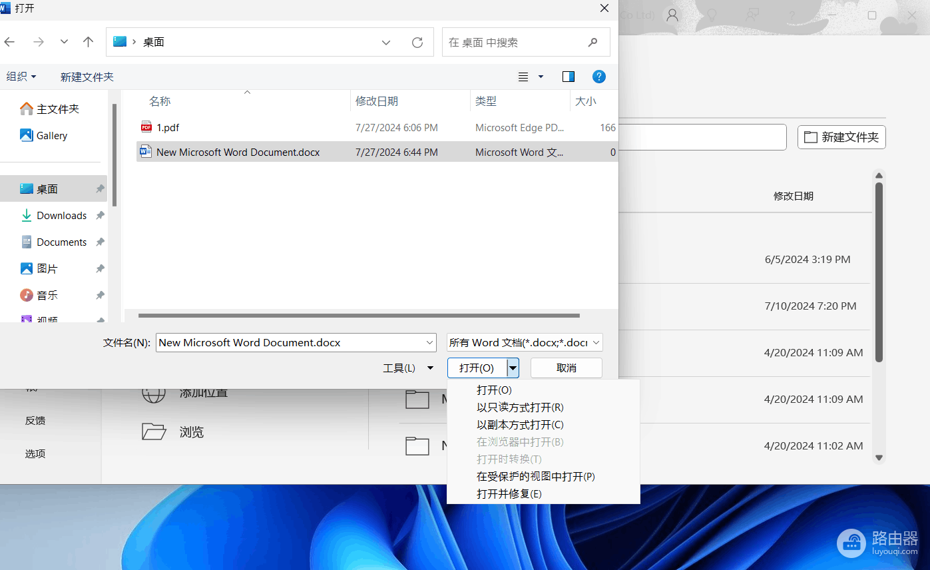Click the search box for 桌面

[526, 42]
